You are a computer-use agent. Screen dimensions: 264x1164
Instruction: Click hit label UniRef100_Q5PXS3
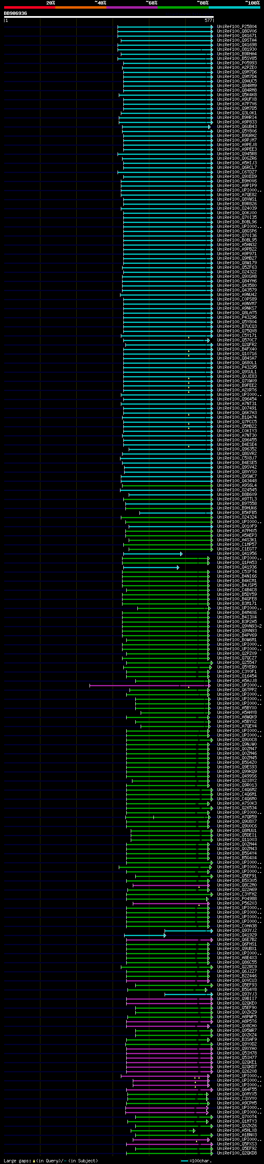click(237, 1144)
